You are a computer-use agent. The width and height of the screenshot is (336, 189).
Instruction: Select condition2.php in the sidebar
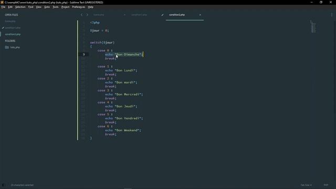click(x=13, y=34)
